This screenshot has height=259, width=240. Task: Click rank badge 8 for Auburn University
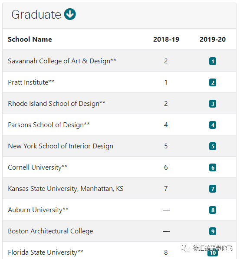213,210
